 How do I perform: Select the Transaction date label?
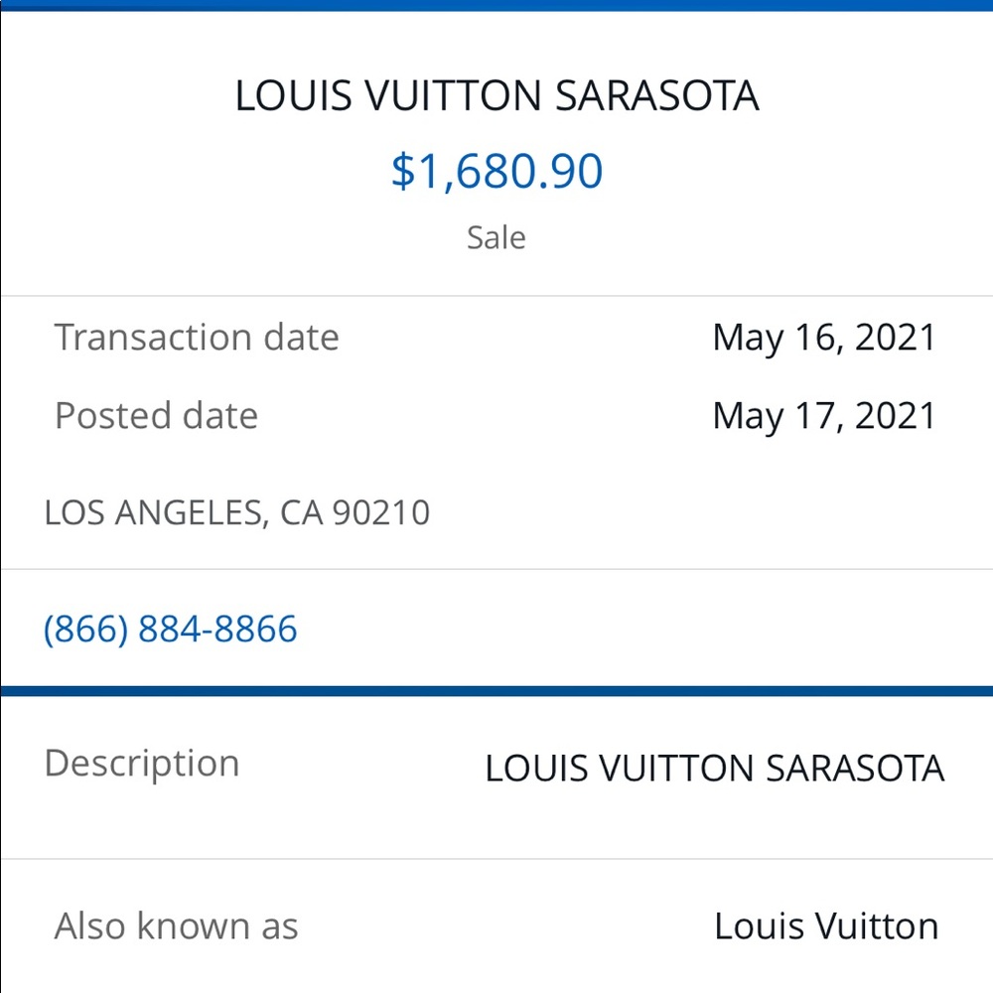[x=197, y=337]
